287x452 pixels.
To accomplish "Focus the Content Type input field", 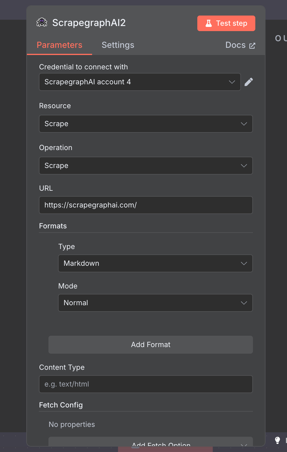I will tap(146, 384).
